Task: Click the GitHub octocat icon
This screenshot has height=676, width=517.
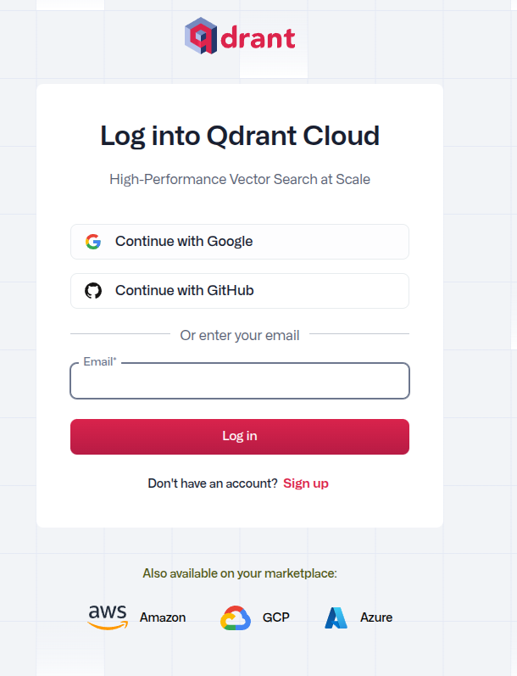Action: coord(93,291)
